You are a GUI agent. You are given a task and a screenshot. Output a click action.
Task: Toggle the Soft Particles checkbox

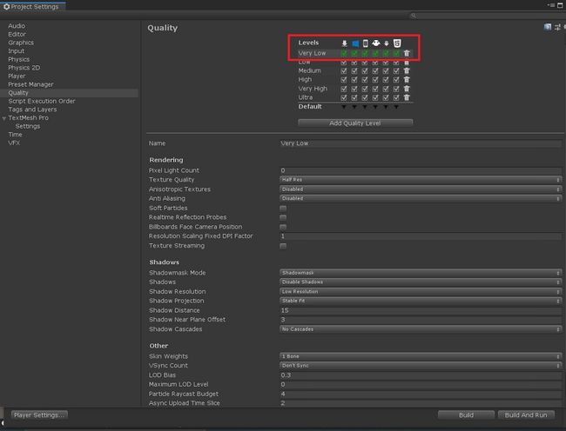[x=283, y=209]
